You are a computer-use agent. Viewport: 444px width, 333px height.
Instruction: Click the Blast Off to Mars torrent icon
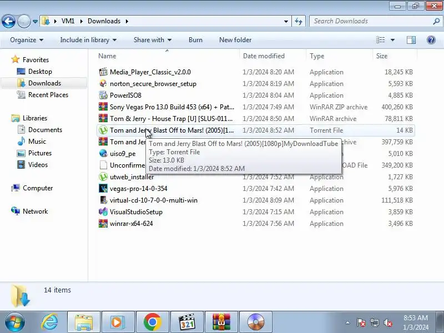(103, 130)
